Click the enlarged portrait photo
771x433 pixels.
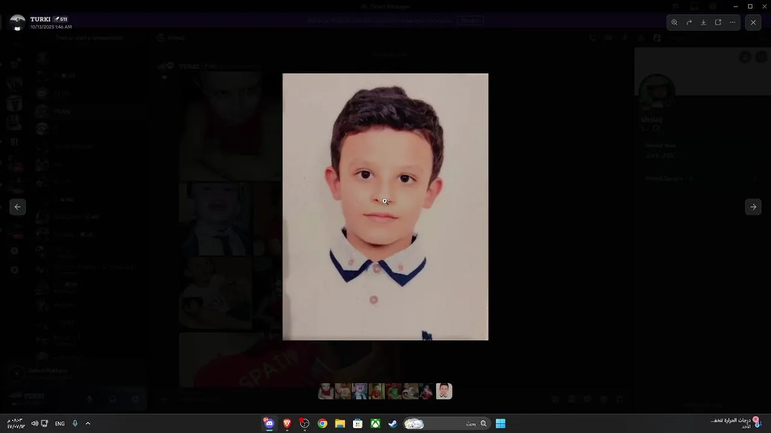point(385,207)
